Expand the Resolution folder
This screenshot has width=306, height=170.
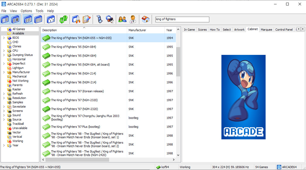point(4,98)
